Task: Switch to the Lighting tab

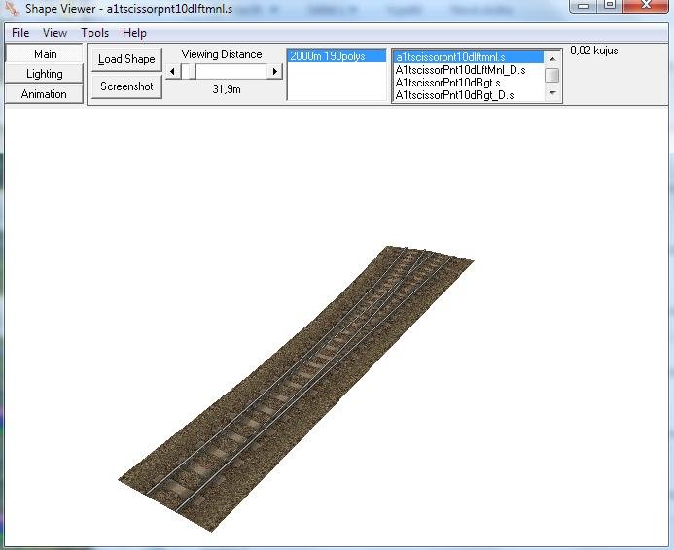Action: pyautogui.click(x=45, y=74)
